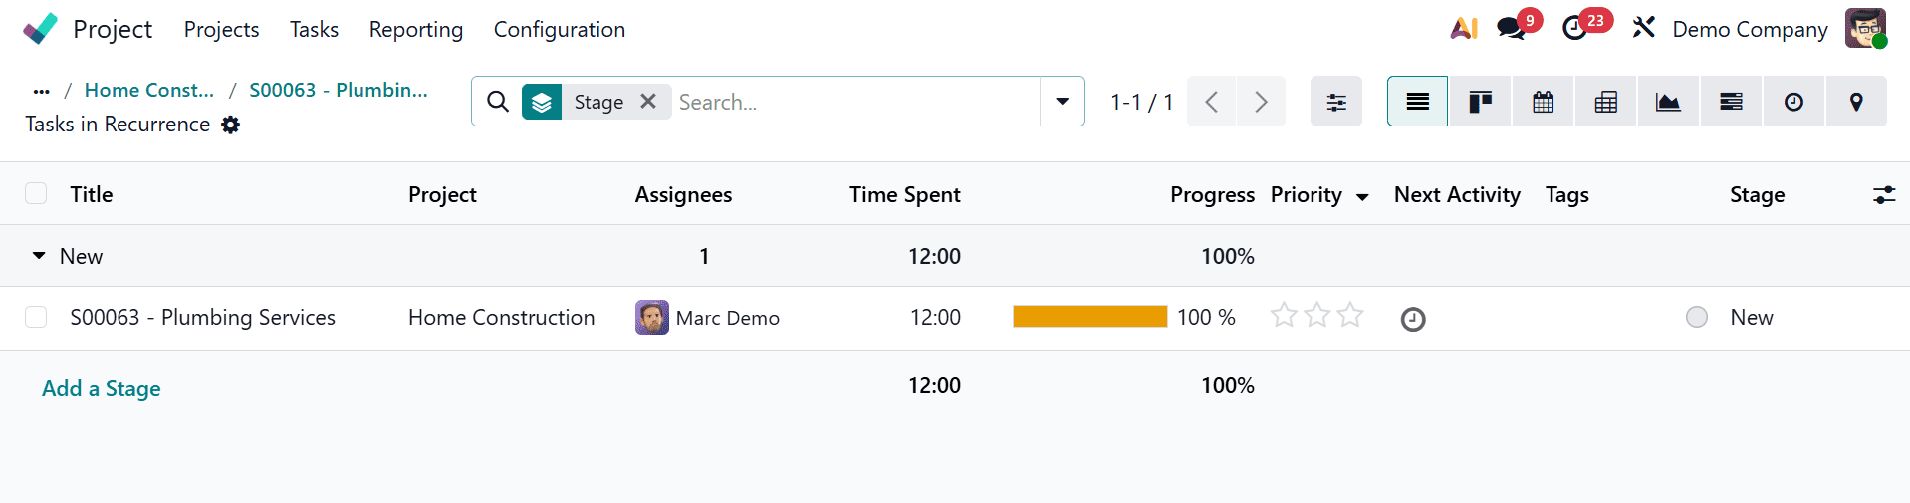Image resolution: width=1910 pixels, height=503 pixels.
Task: Sort by the Next Activity column header
Action: pos(1457,194)
